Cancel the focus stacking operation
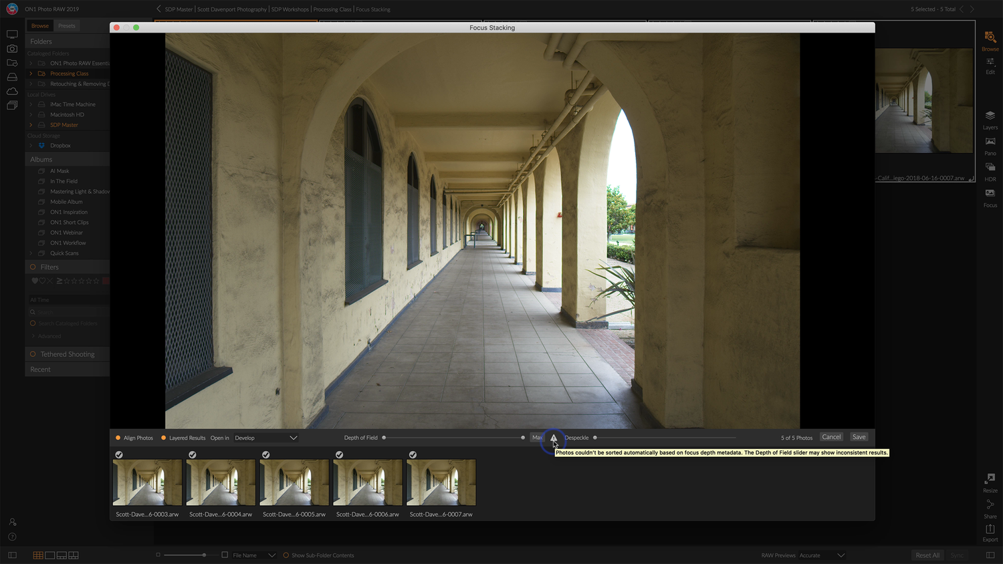This screenshot has height=564, width=1003. click(831, 436)
